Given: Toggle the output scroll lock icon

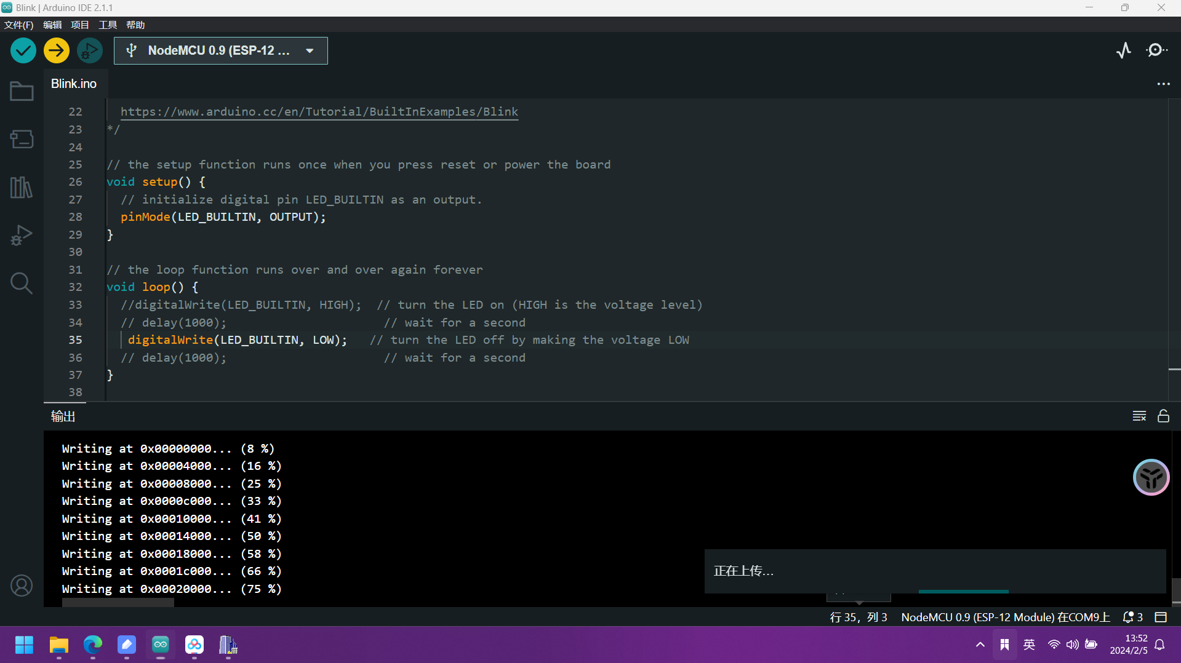Looking at the screenshot, I should tap(1163, 416).
